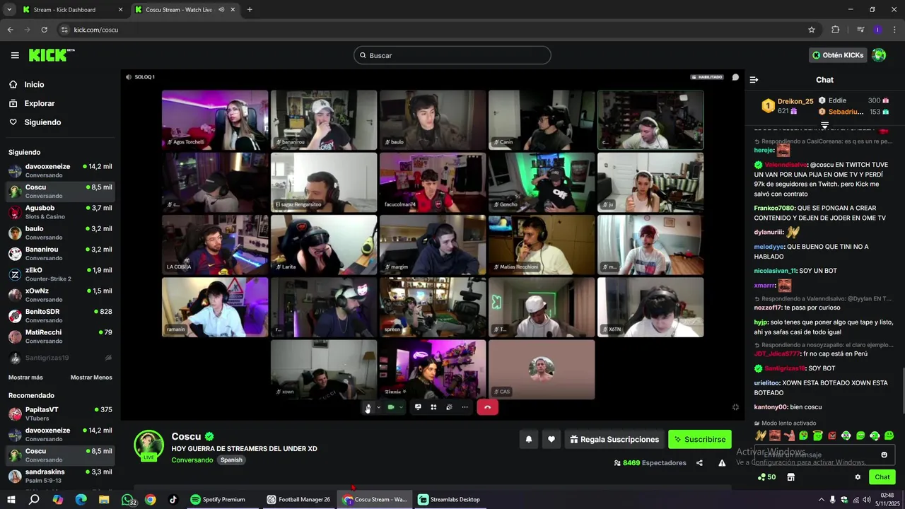Go to Inicio in sidebar
Image resolution: width=905 pixels, height=509 pixels.
34,84
